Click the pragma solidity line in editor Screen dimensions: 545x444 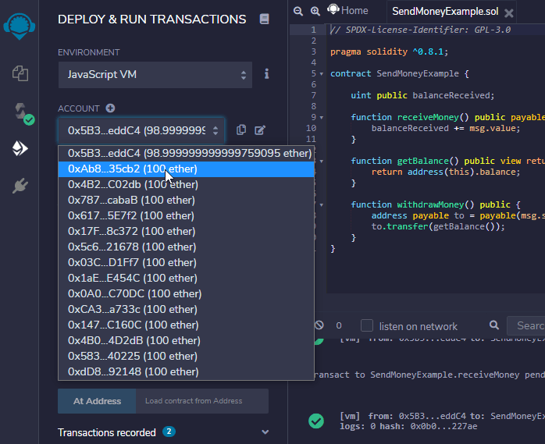(x=389, y=52)
